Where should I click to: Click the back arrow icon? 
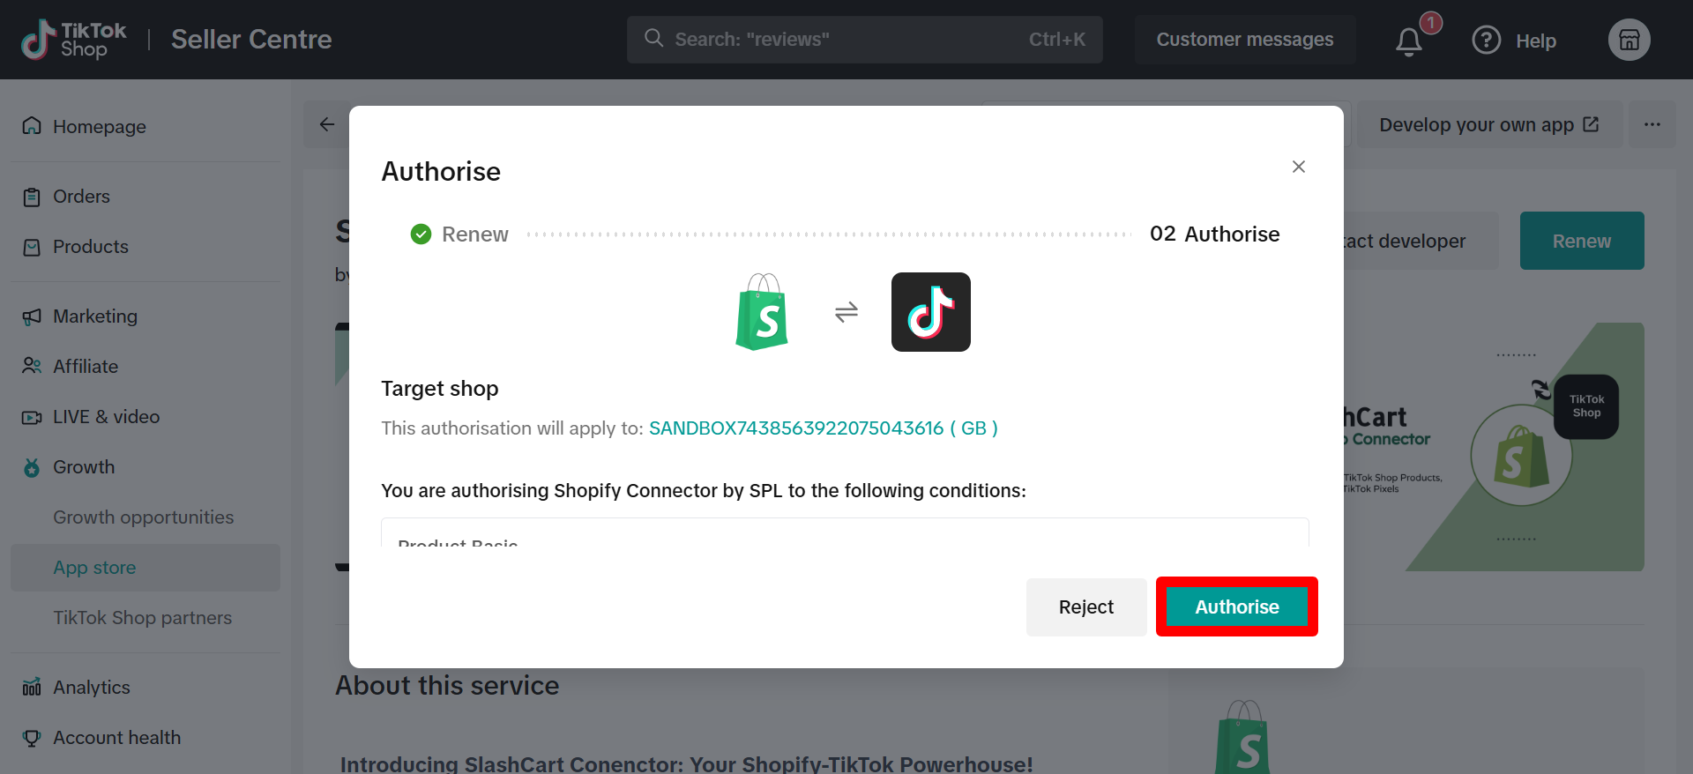(x=327, y=124)
